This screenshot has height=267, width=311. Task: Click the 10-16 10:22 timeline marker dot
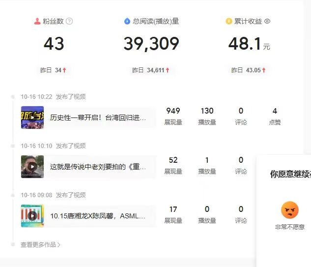tap(13, 97)
